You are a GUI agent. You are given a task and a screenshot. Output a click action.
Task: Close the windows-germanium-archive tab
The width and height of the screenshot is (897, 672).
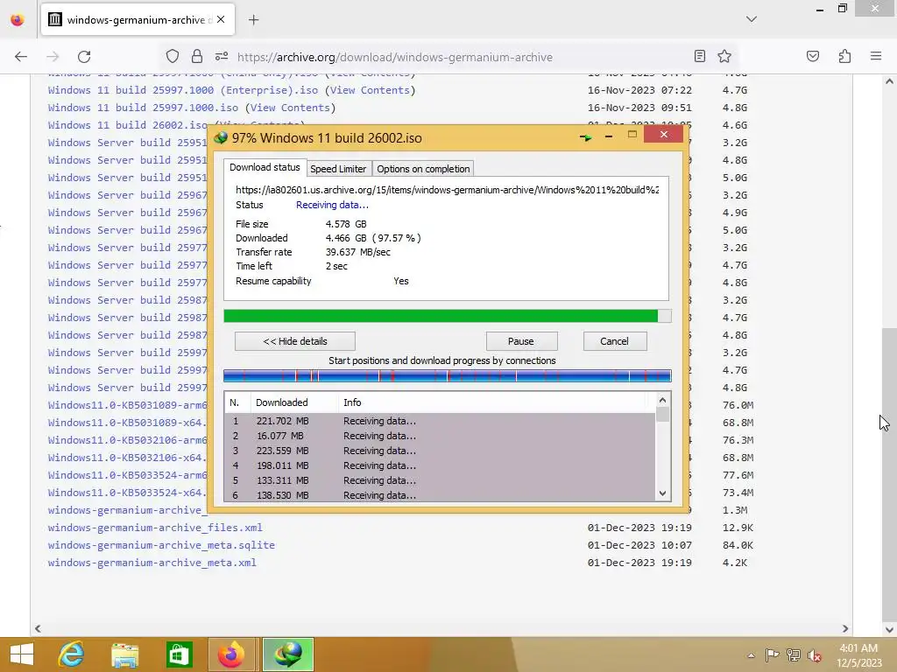pyautogui.click(x=221, y=19)
